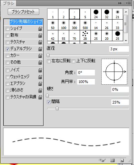
Task: Select ブラシ先端のシェイプ option
Action: coord(26,22)
